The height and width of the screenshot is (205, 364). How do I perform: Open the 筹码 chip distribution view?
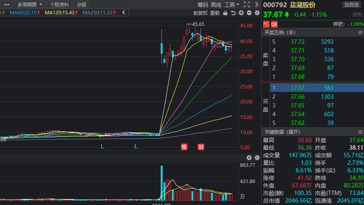tap(203, 5)
